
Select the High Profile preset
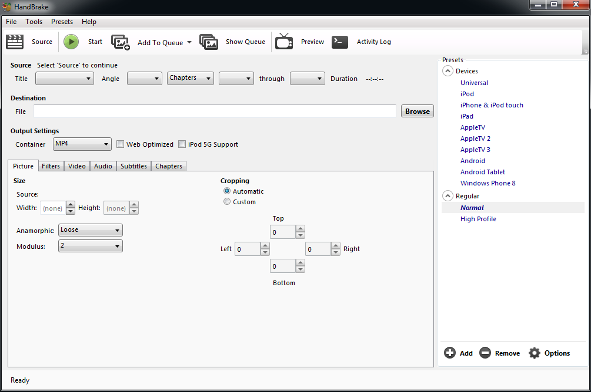478,219
